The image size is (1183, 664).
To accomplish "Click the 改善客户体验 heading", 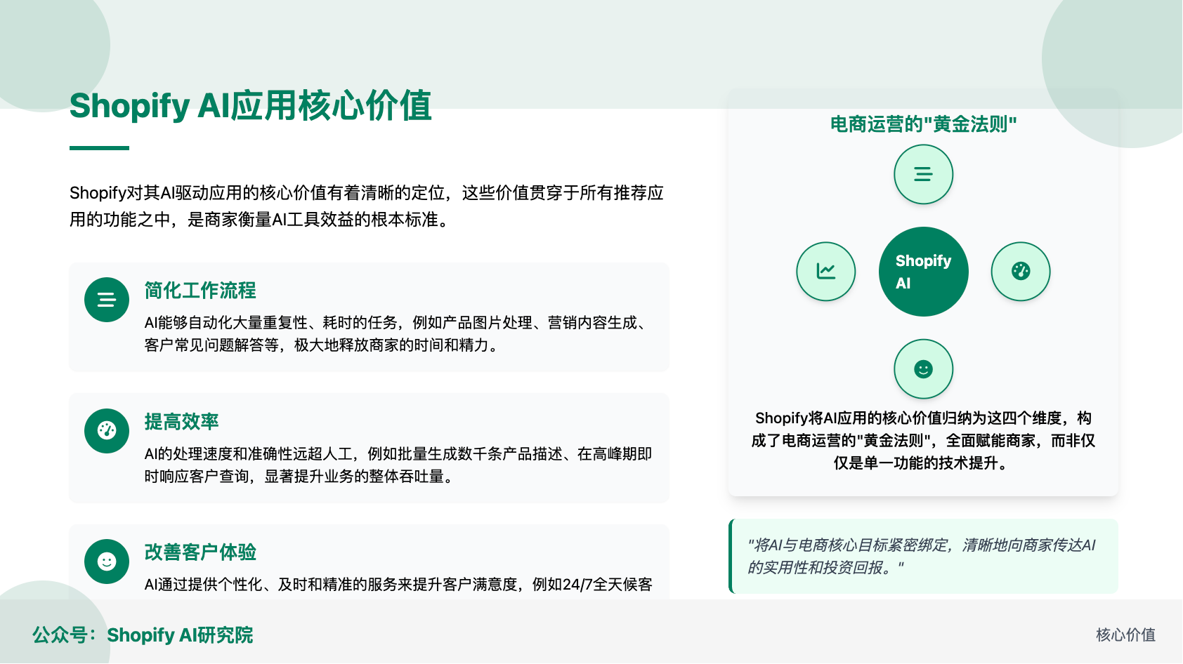I will coord(200,552).
